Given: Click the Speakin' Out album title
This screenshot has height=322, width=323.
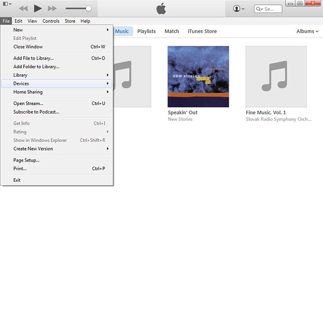Looking at the screenshot, I should [x=183, y=113].
